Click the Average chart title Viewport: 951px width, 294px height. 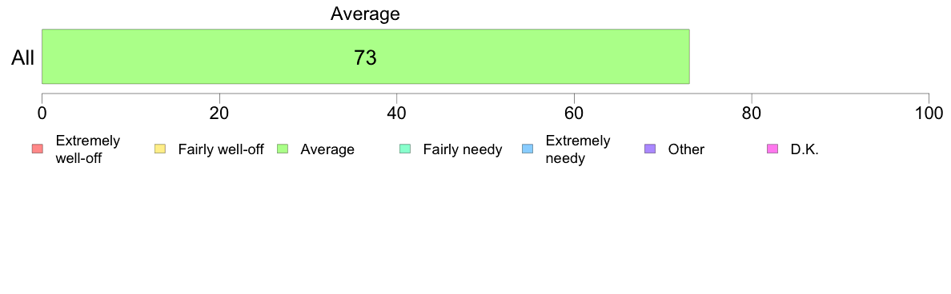click(365, 14)
